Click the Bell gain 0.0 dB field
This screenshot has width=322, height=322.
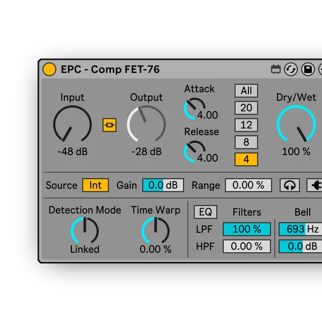(x=301, y=246)
